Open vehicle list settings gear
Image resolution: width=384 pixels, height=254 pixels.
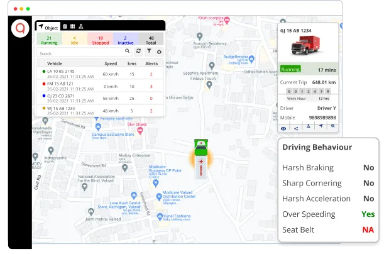159,52
